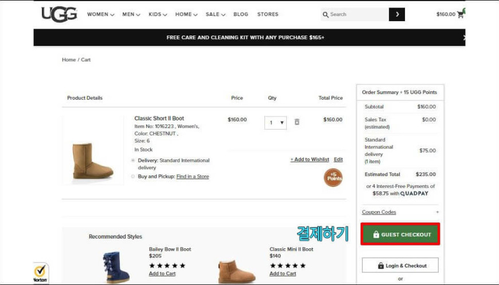
Task: Click the Bailey Bow II Boot star rating
Action: point(167,266)
